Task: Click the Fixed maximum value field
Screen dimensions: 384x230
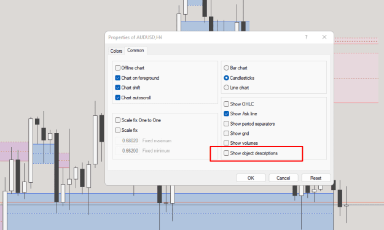Action: 127,140
